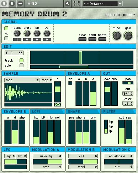Adjust the vel knob
The width and height of the screenshot is (138, 173).
click(47, 33)
